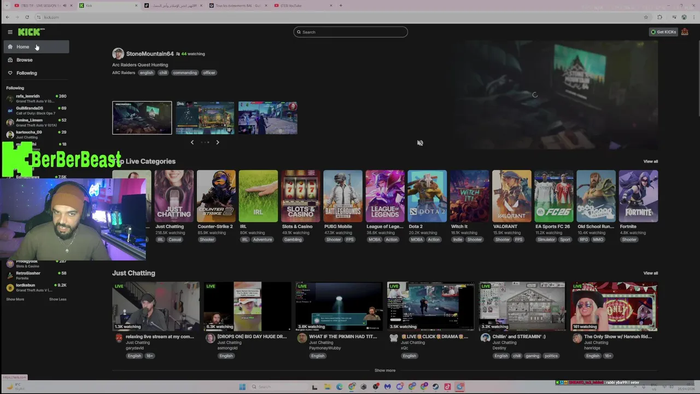
Task: View all Just Chatting streams
Action: [x=650, y=273]
